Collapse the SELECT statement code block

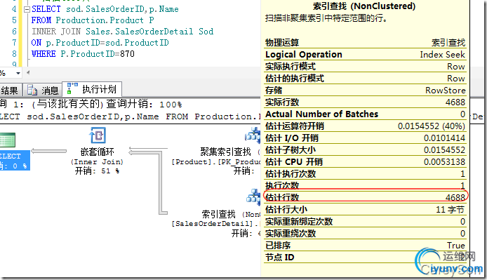pyautogui.click(x=27, y=9)
